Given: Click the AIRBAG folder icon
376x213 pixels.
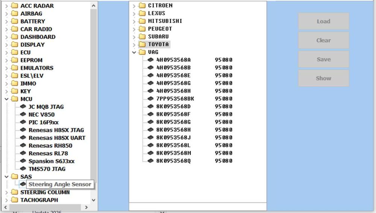Looking at the screenshot, I should 15,14.
